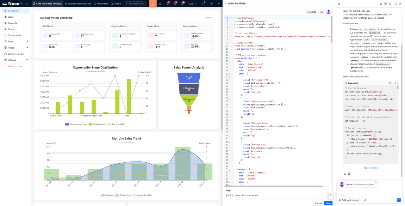Click Apply to editor link
405x206 pixels.
click(x=371, y=168)
